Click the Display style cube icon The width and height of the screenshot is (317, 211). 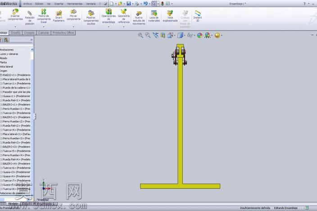180,36
